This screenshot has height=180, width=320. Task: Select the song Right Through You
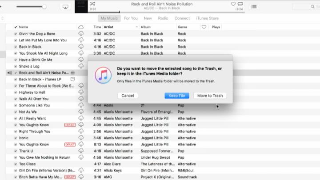35,132
